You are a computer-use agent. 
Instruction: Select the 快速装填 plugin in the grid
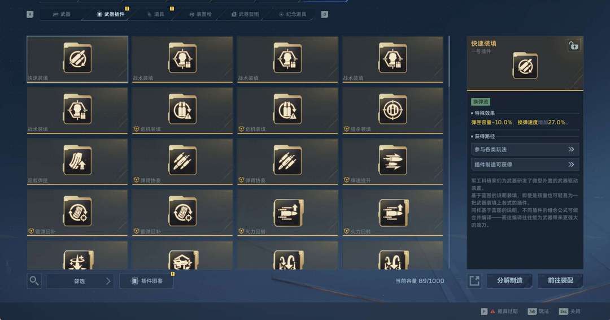77,59
